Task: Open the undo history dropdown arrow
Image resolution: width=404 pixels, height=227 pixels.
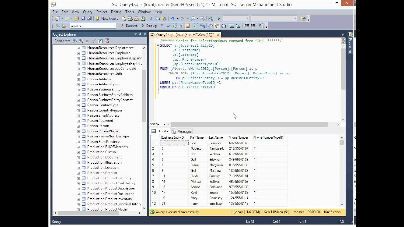Action: 177,19
